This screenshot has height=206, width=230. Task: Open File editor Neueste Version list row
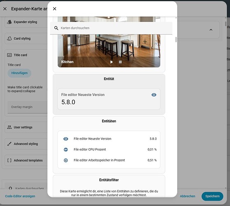(x=109, y=139)
